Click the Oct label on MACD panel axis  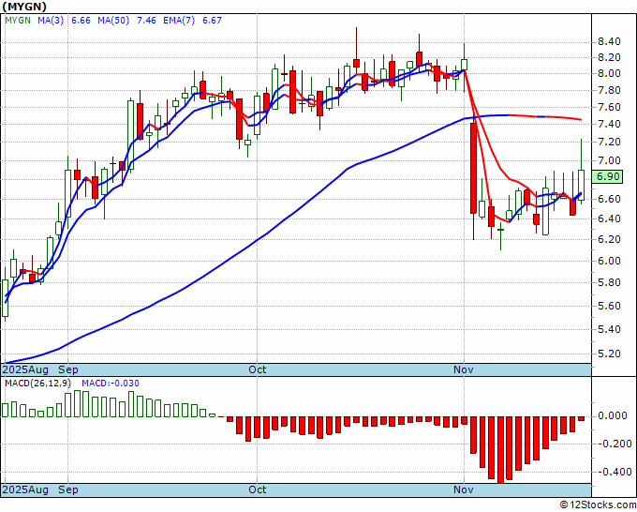(258, 489)
